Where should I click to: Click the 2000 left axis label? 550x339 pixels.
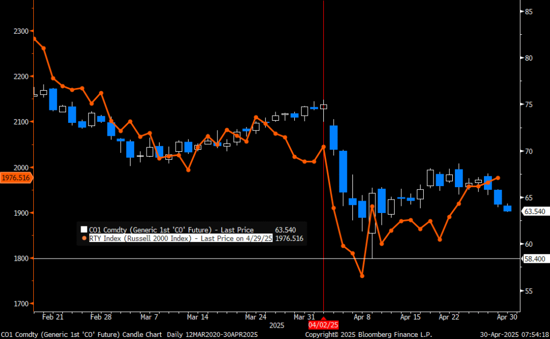(21, 167)
